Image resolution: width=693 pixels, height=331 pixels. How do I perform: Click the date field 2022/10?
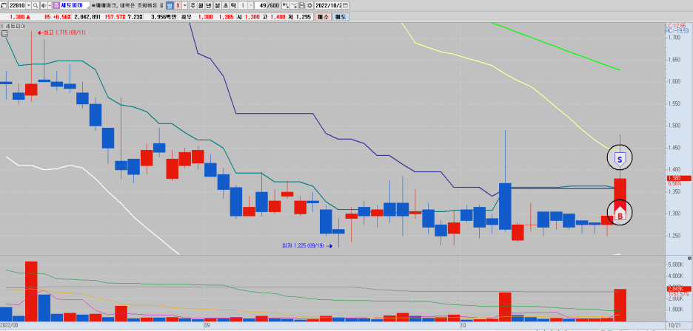pos(328,6)
